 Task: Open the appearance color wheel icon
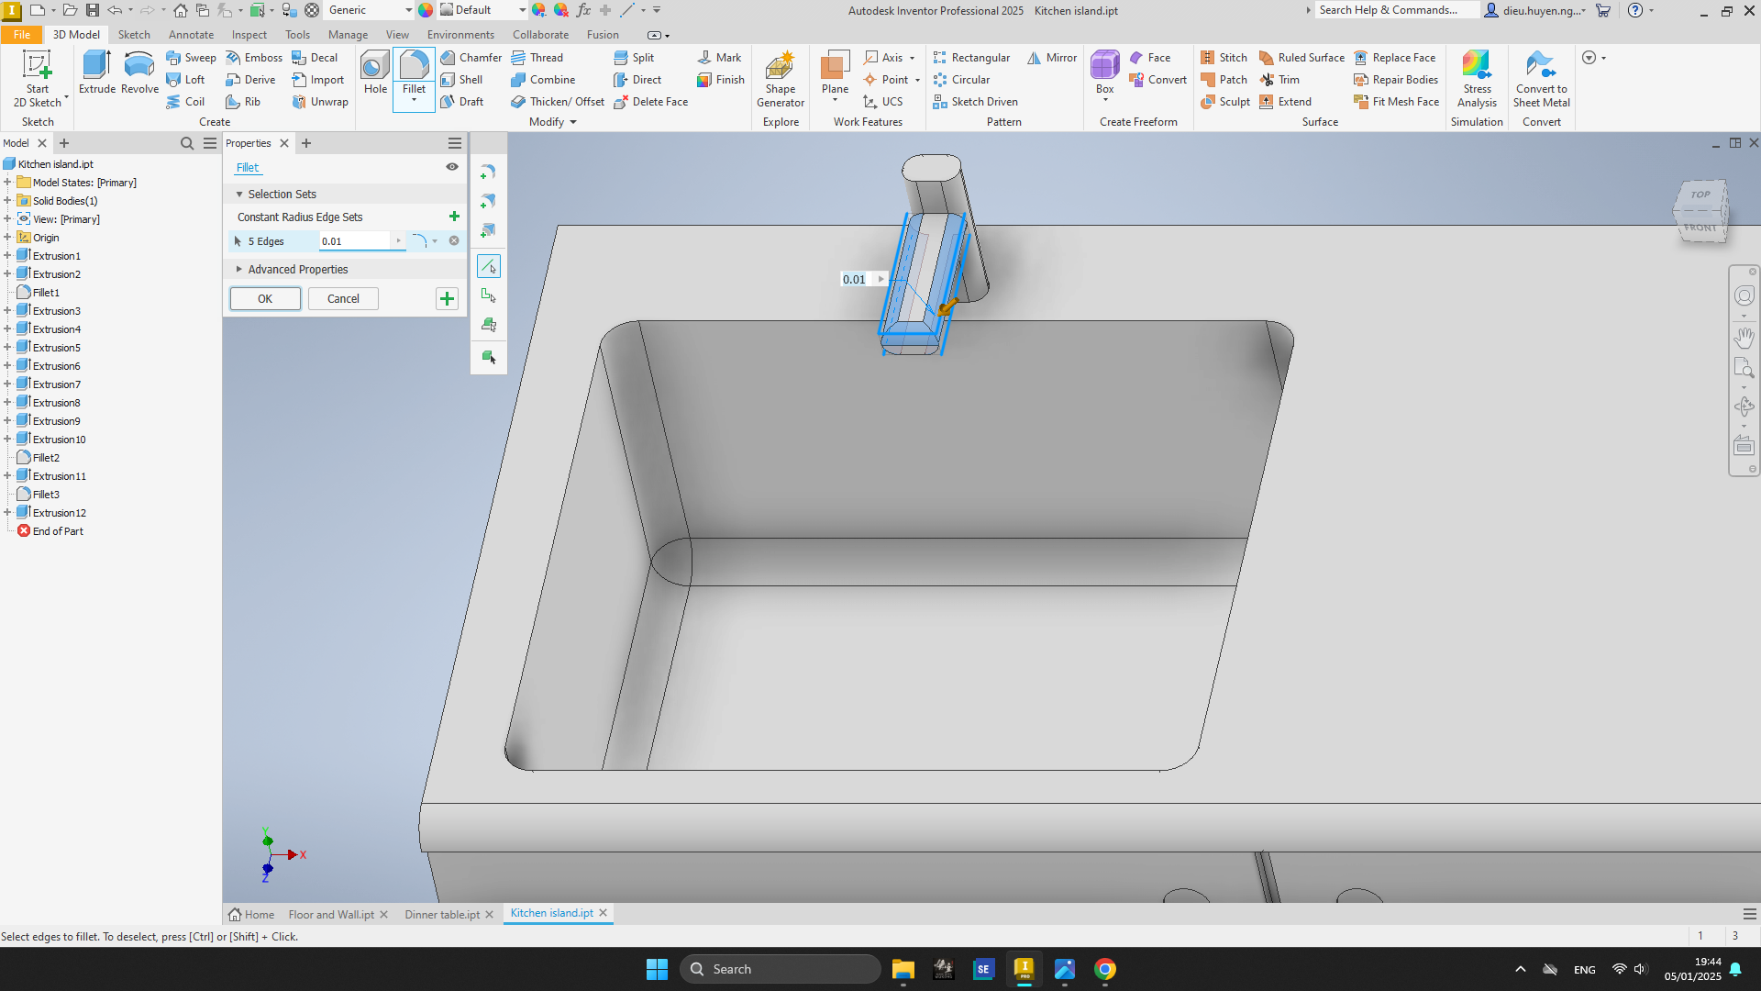coord(426,10)
